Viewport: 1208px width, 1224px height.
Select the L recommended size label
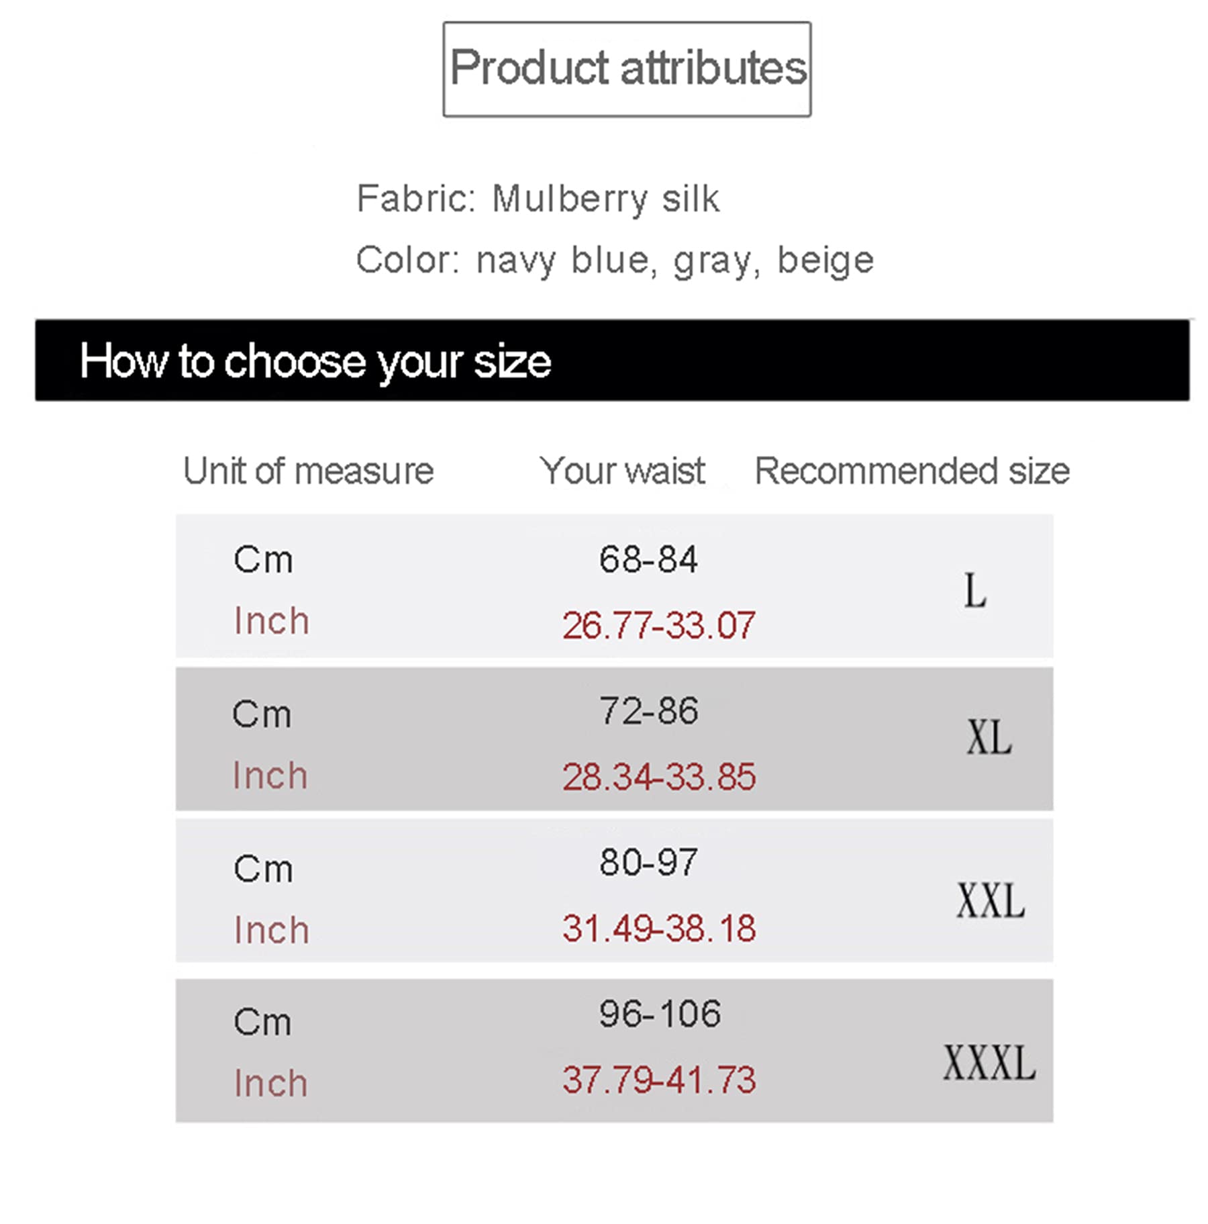click(974, 591)
